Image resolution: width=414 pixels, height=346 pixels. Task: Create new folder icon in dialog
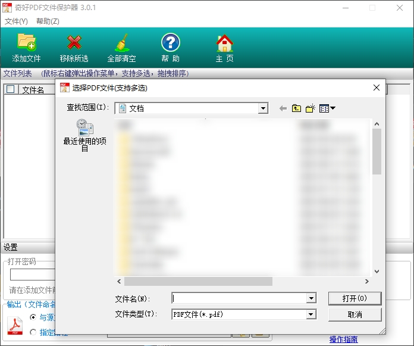(x=310, y=108)
